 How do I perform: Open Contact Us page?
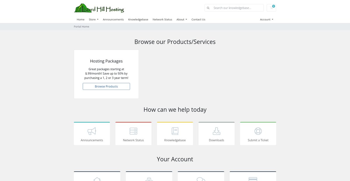pyautogui.click(x=198, y=20)
